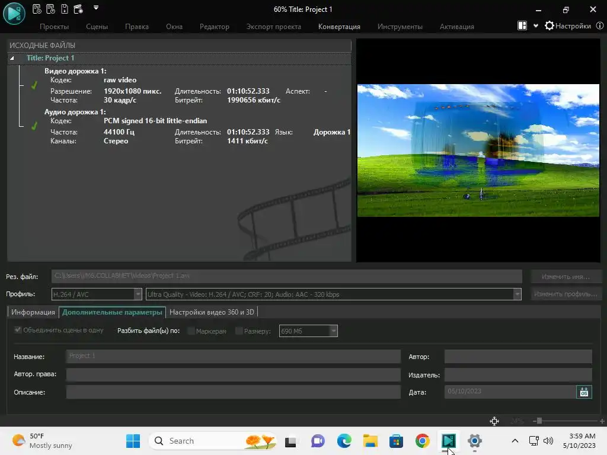Open the Chat app in taskbar
The width and height of the screenshot is (607, 455).
[318, 441]
